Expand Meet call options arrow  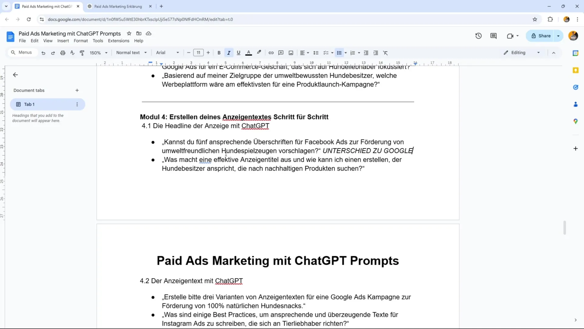click(517, 36)
